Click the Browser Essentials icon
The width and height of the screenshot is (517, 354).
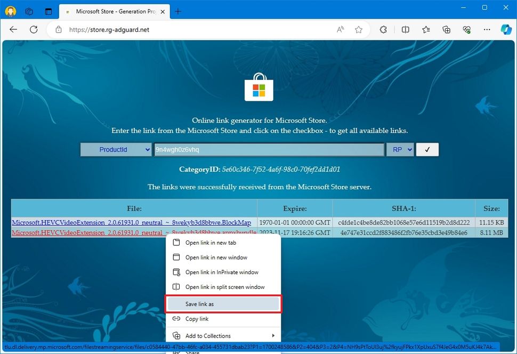(x=466, y=29)
